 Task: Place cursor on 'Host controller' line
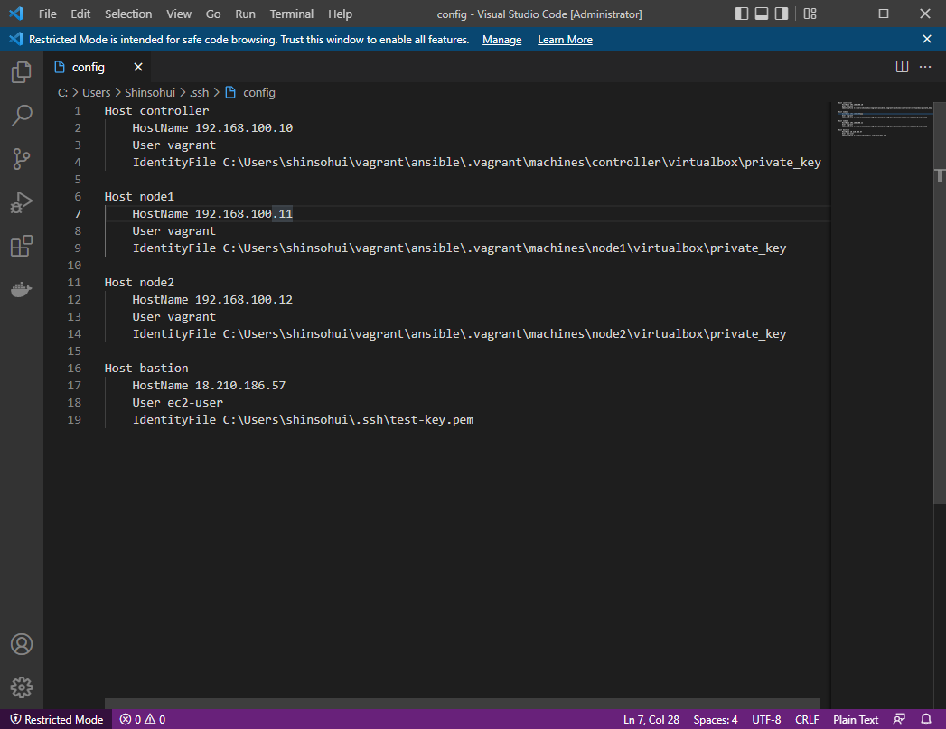click(x=157, y=111)
